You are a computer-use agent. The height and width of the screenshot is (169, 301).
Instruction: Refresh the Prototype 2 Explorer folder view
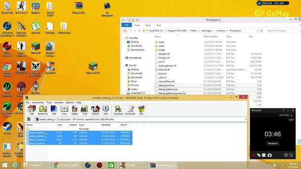(x=261, y=31)
